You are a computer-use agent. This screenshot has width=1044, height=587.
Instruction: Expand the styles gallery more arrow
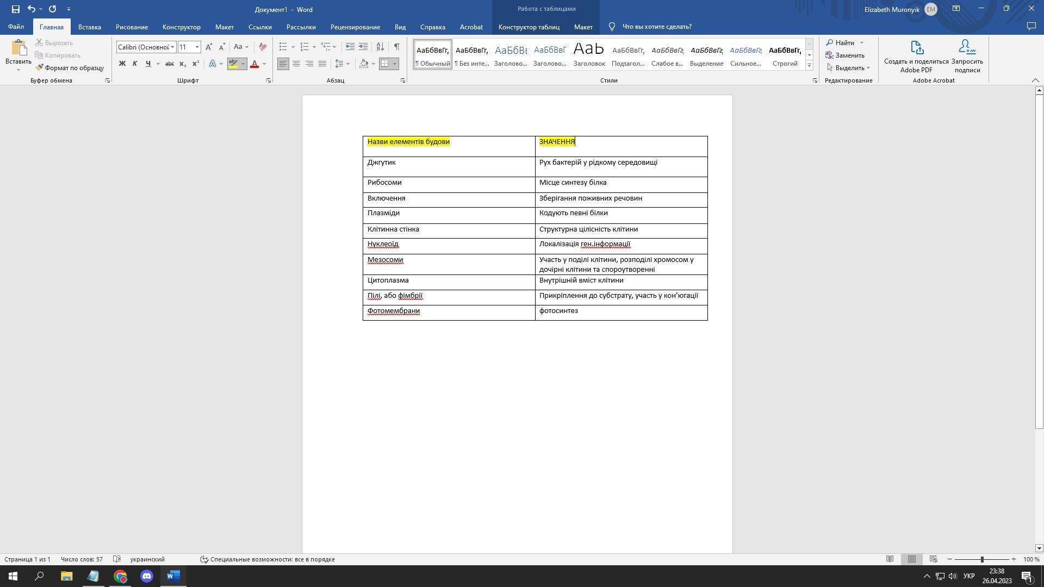(809, 66)
